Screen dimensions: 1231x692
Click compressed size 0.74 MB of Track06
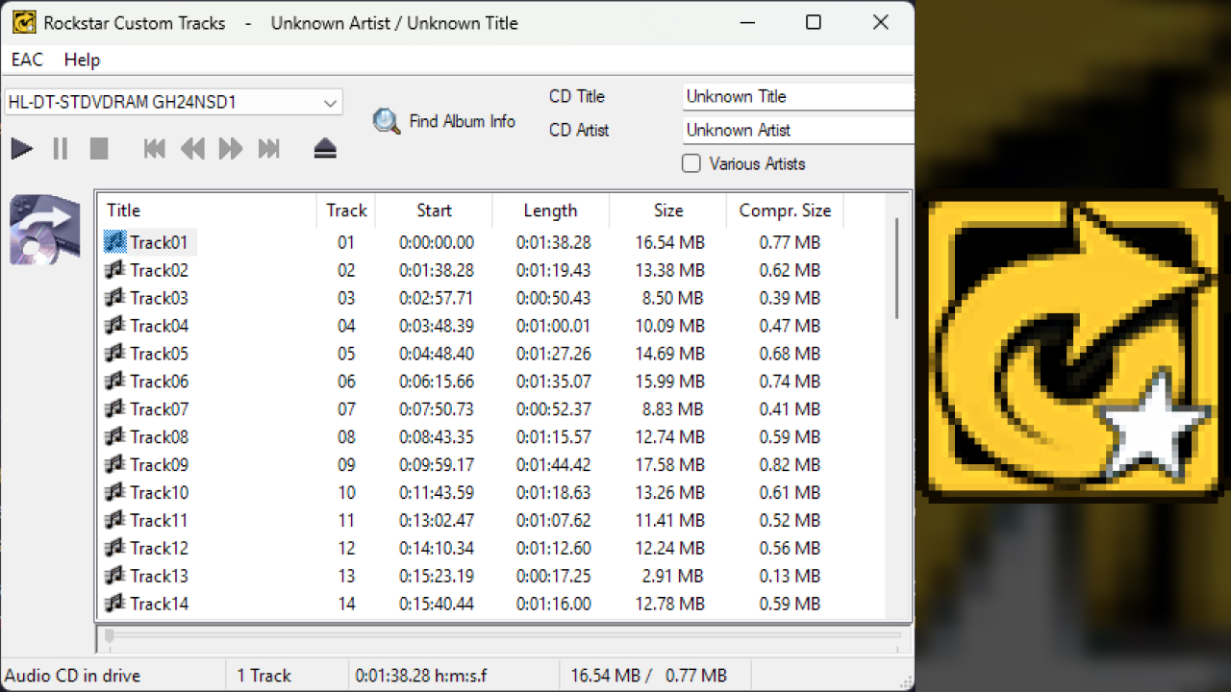pos(790,382)
